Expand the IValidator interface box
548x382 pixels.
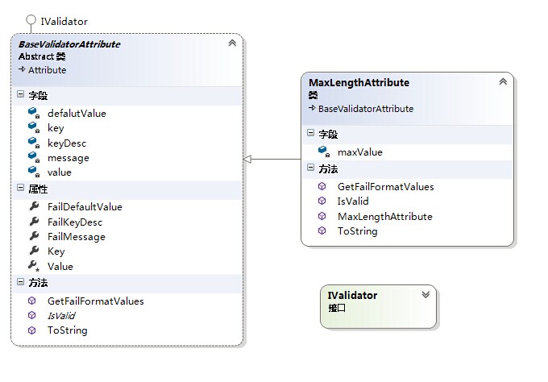point(426,294)
